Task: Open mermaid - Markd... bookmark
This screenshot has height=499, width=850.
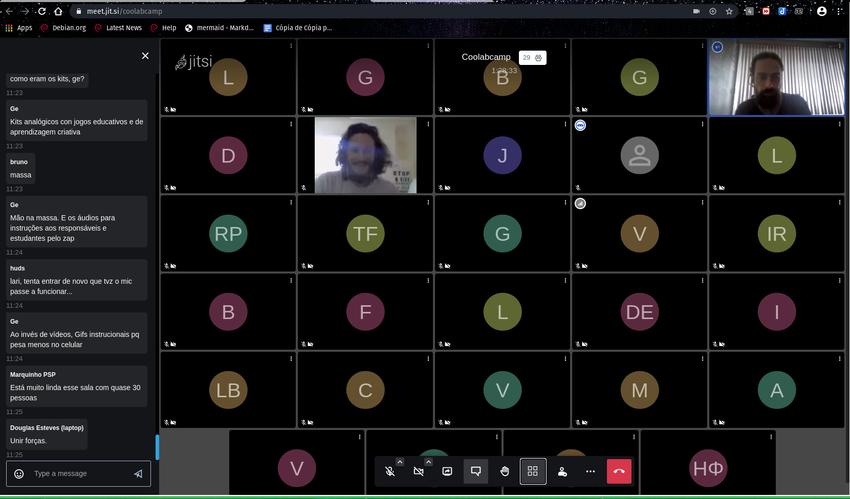Action: [220, 28]
